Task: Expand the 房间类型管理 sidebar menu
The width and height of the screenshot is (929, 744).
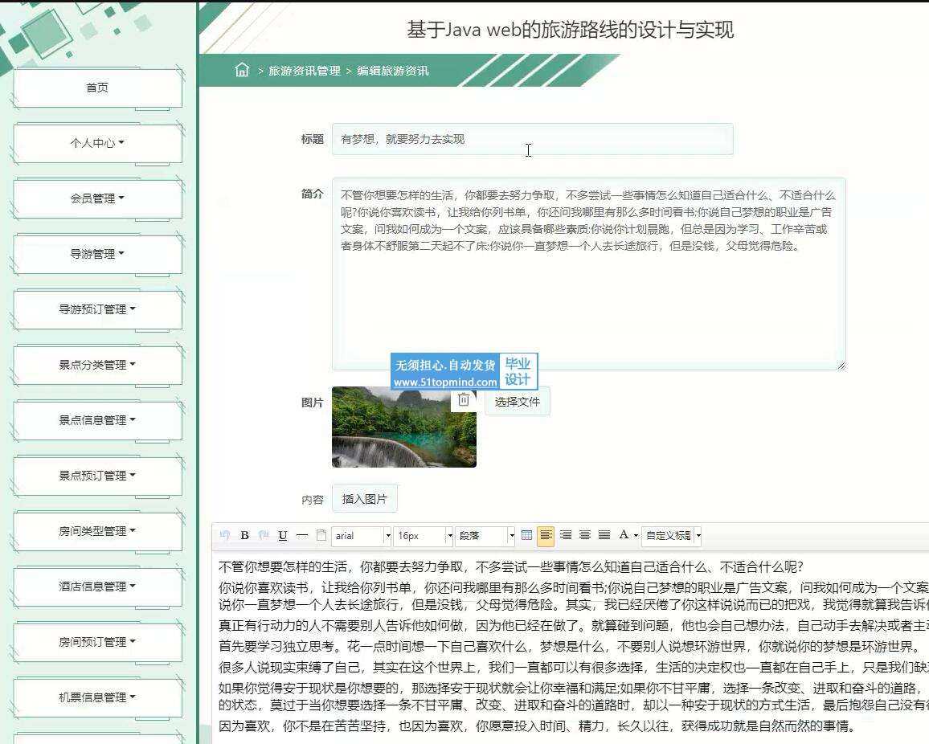Action: coord(97,531)
